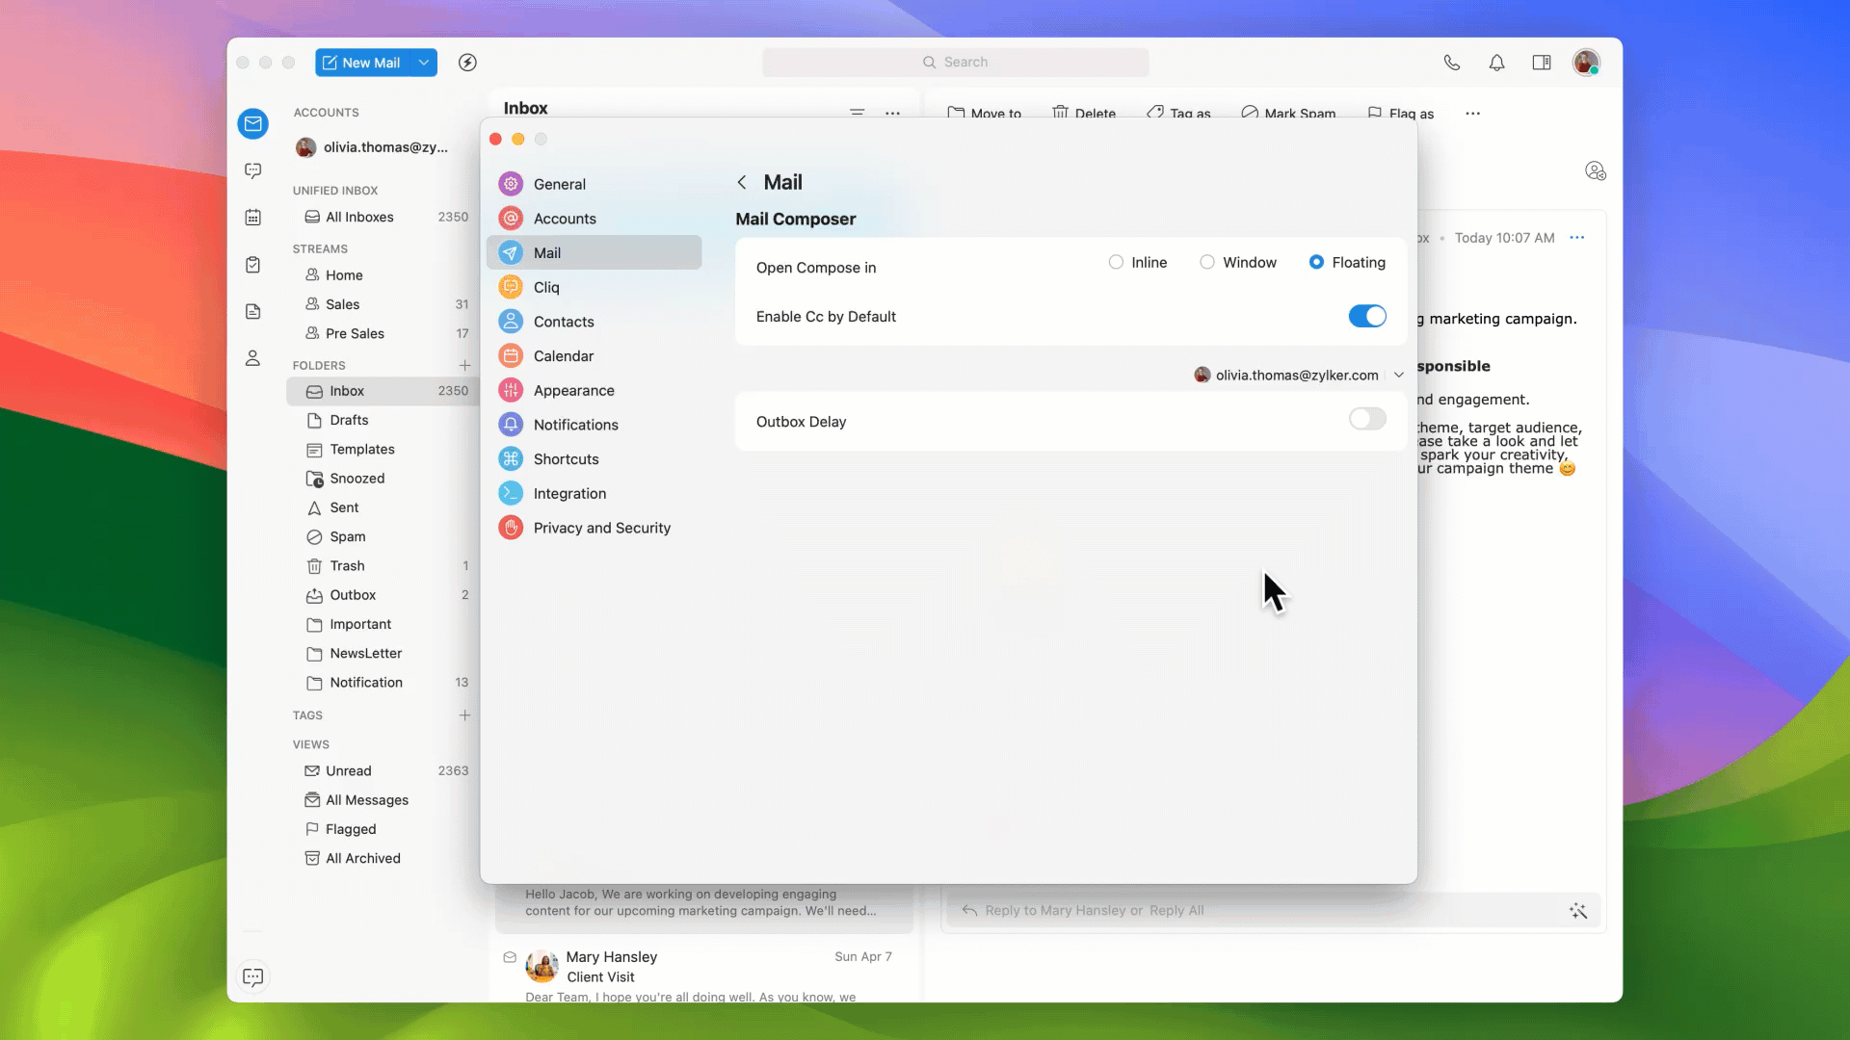
Task: Select the Window compose option
Action: (x=1207, y=262)
